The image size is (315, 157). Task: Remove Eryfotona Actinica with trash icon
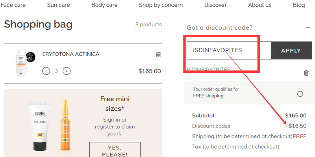[x=158, y=55]
